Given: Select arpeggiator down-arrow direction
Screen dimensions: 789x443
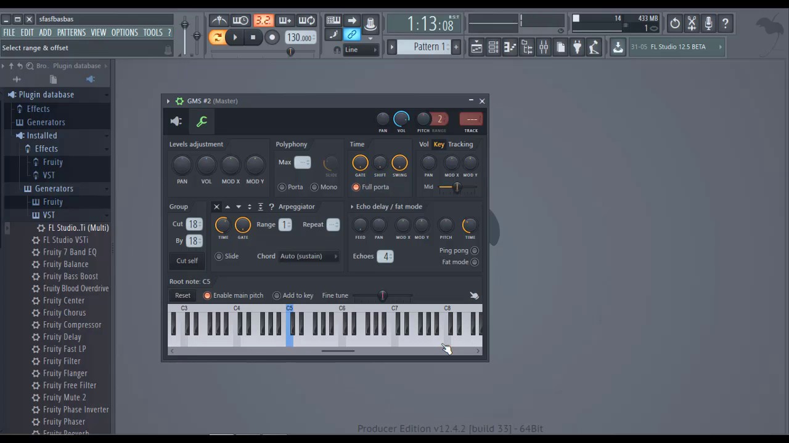Looking at the screenshot, I should click(239, 207).
